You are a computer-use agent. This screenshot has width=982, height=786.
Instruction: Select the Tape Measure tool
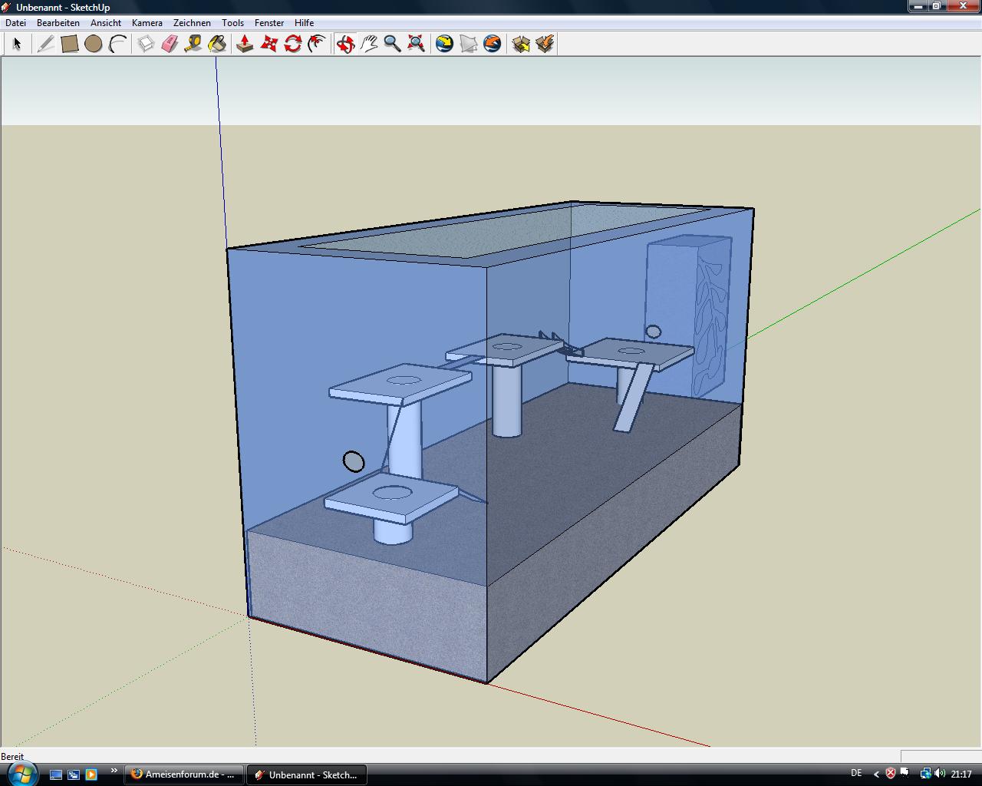pos(193,44)
